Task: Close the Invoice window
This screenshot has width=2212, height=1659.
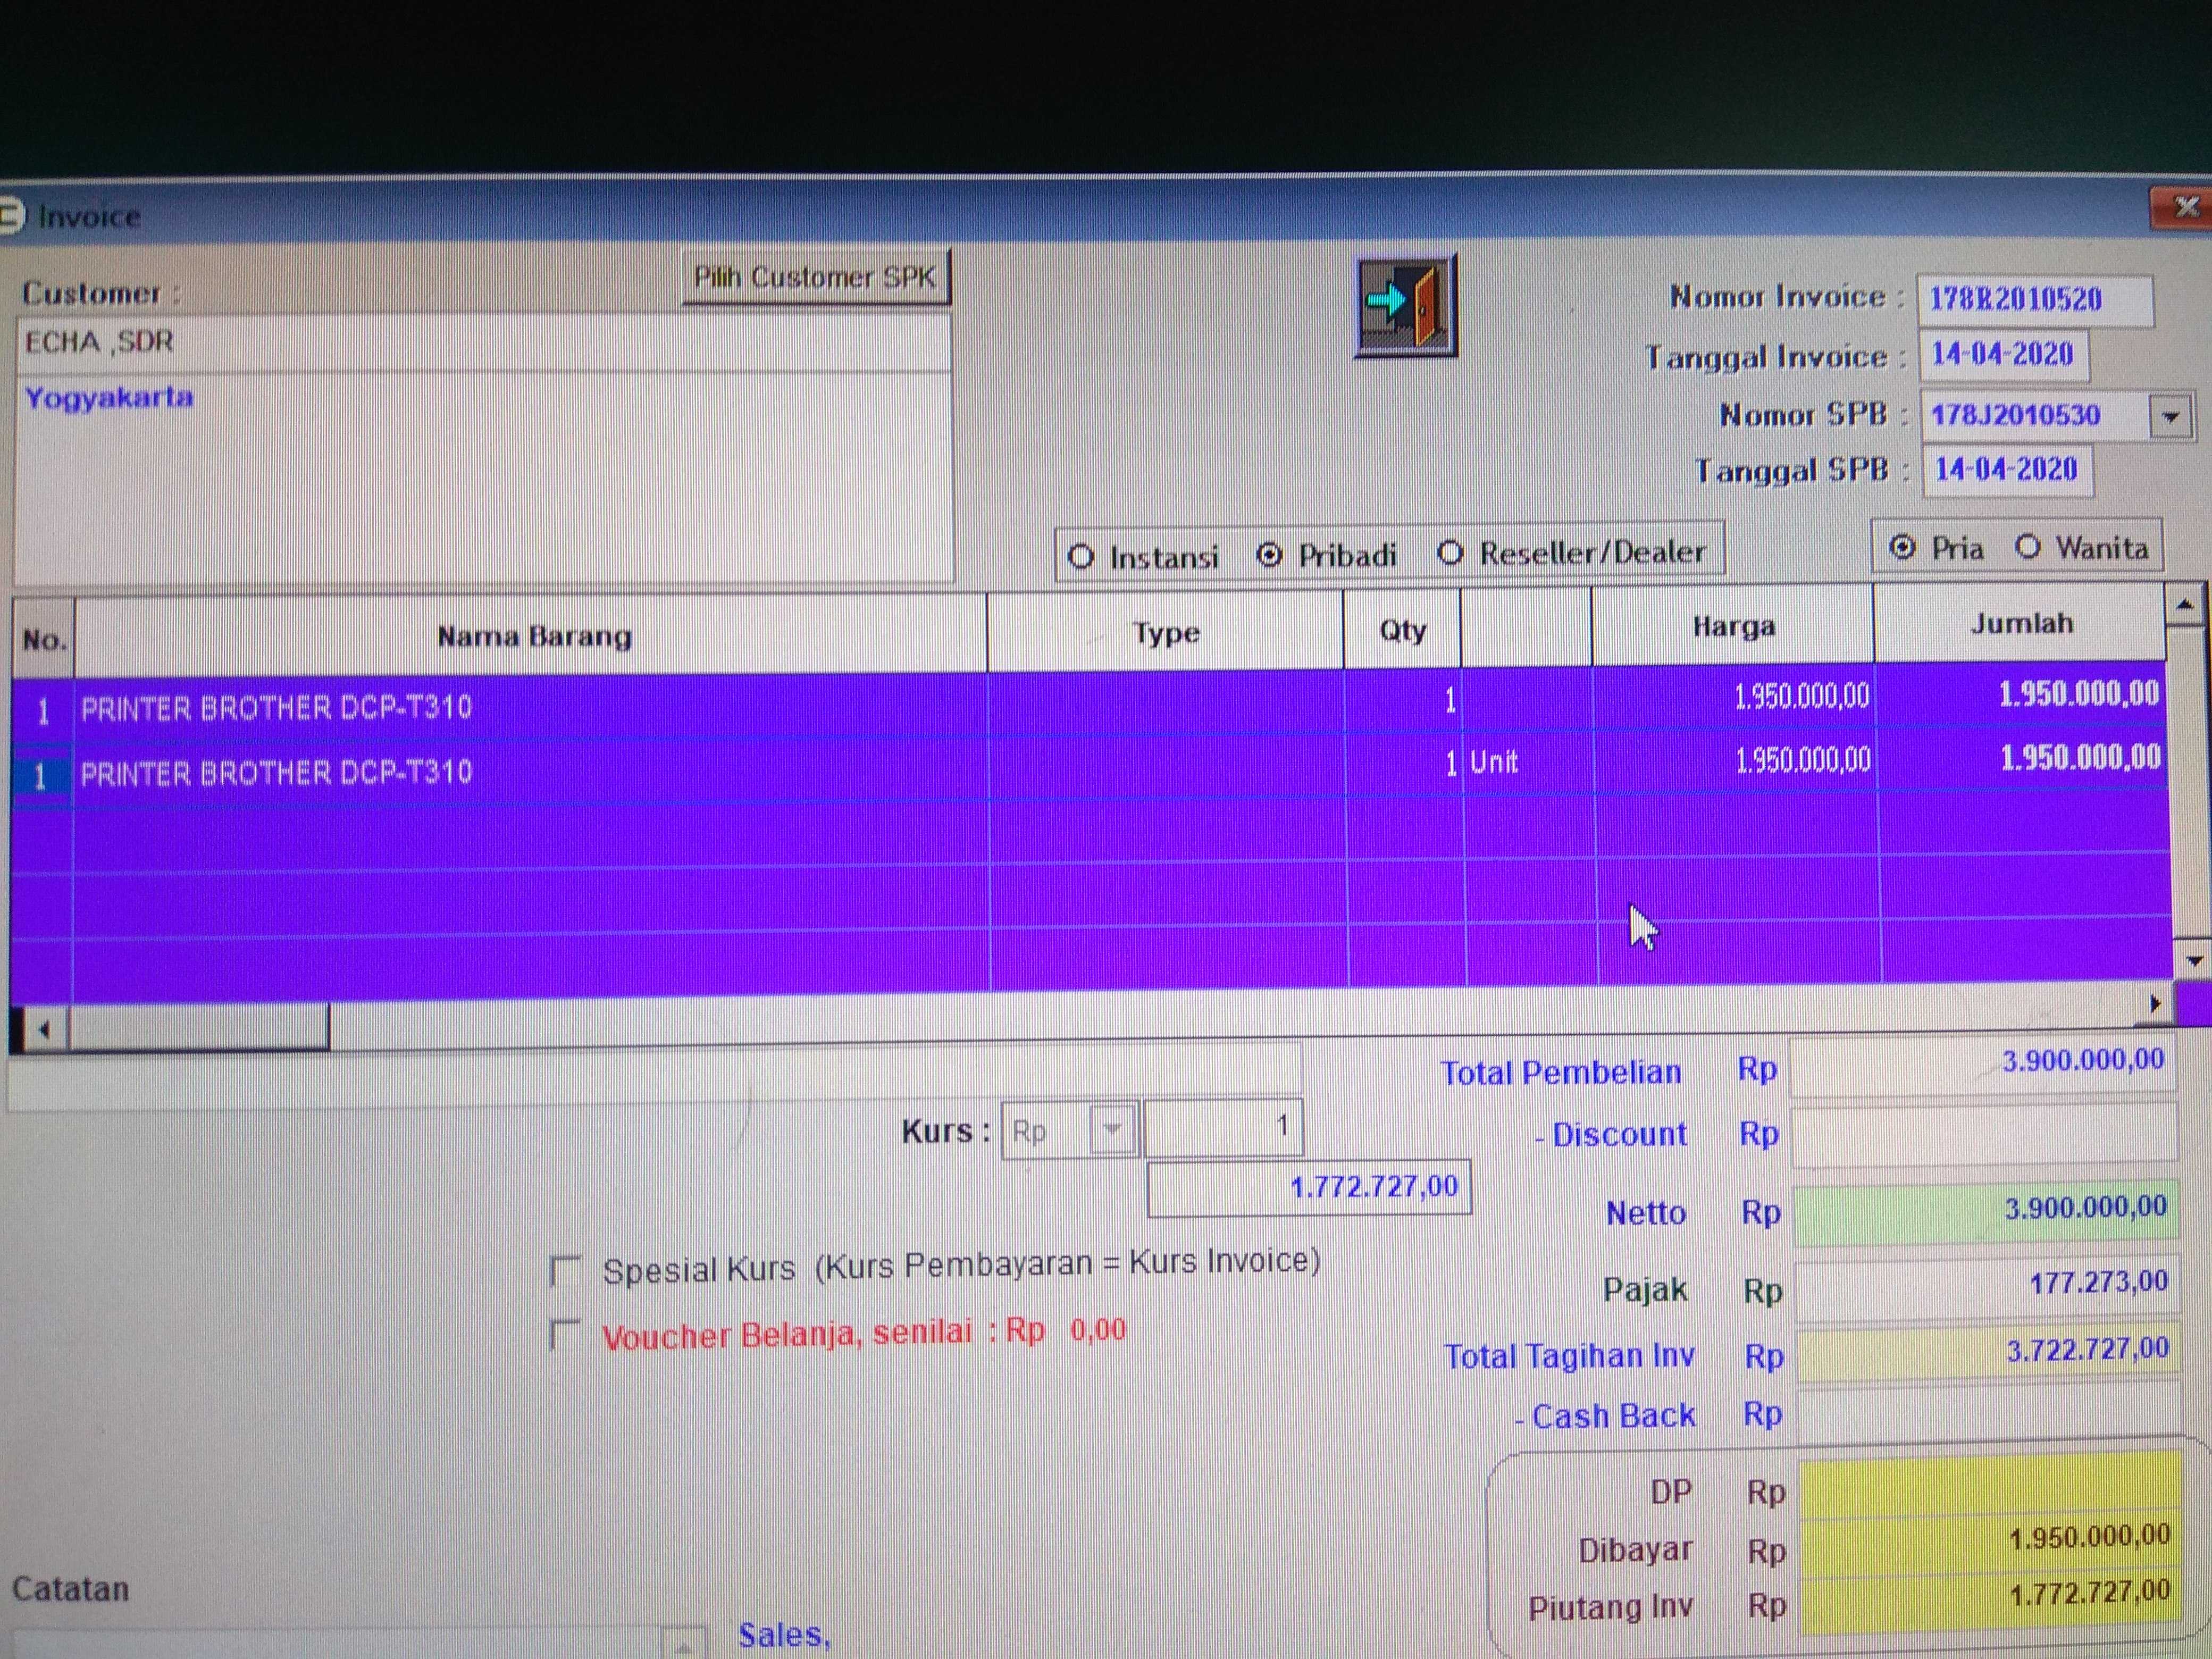Action: pyautogui.click(x=2185, y=207)
